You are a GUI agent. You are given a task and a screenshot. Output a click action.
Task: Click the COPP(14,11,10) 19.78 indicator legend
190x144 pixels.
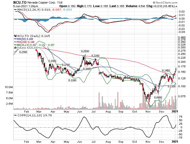[33, 115]
